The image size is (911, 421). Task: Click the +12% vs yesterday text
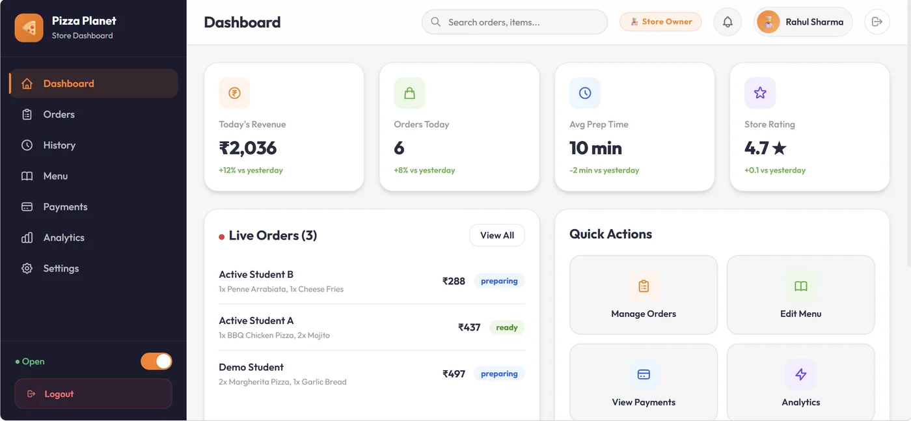click(251, 170)
